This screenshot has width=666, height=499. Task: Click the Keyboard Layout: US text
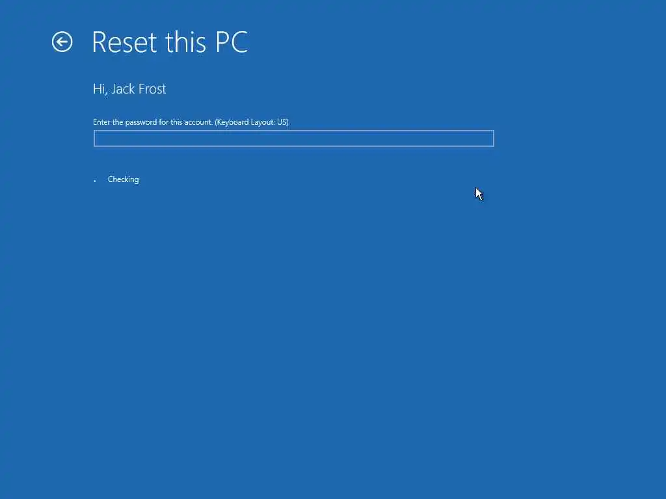coord(252,122)
